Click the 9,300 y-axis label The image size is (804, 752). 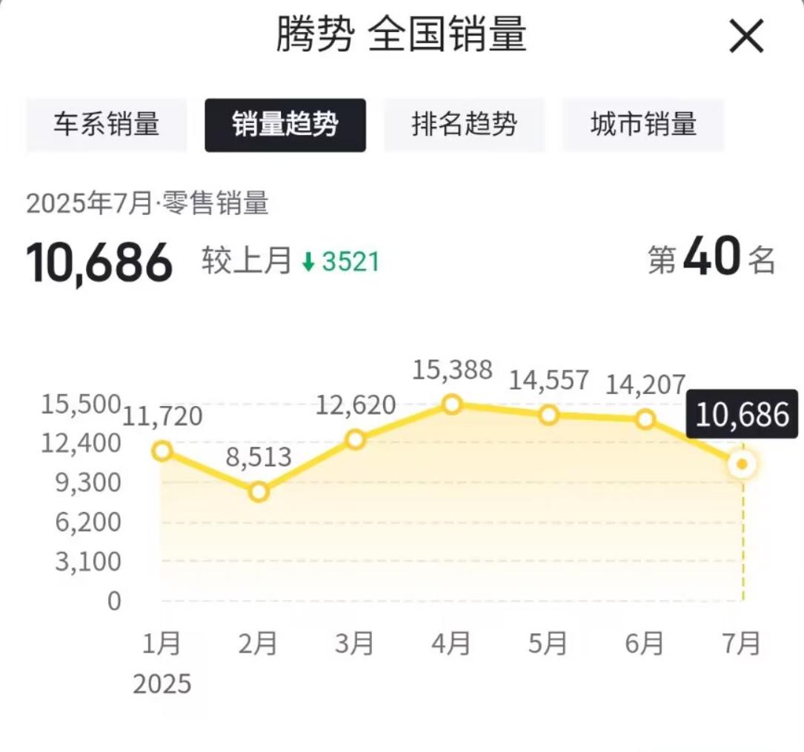point(88,483)
